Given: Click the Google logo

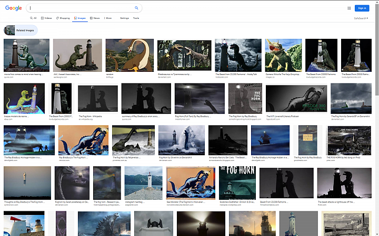Looking at the screenshot, I should (x=14, y=8).
